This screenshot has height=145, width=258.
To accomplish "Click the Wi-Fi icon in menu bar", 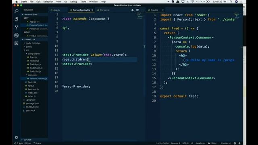I will tap(193, 2).
